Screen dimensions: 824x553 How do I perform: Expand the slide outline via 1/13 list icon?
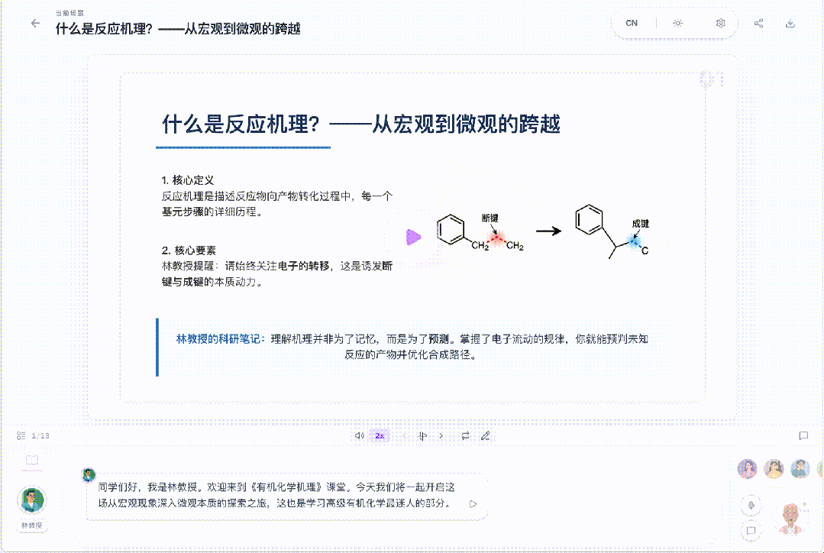click(x=23, y=434)
